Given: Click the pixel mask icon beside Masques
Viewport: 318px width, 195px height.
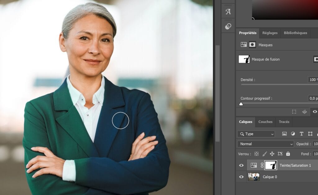Looking at the screenshot, I should pyautogui.click(x=252, y=45).
